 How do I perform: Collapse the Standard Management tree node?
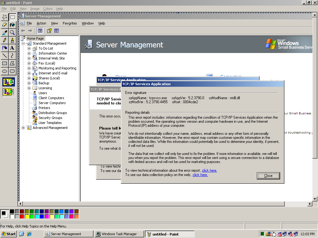point(23,43)
